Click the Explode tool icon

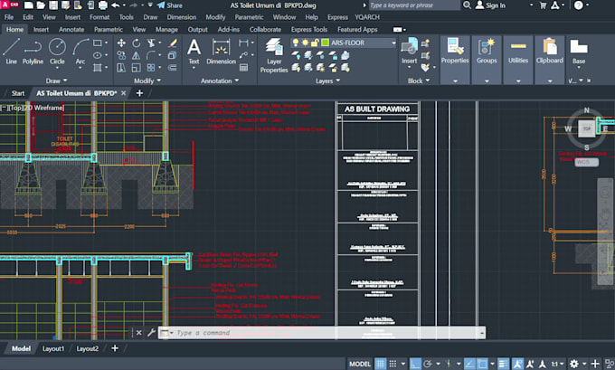click(x=172, y=55)
